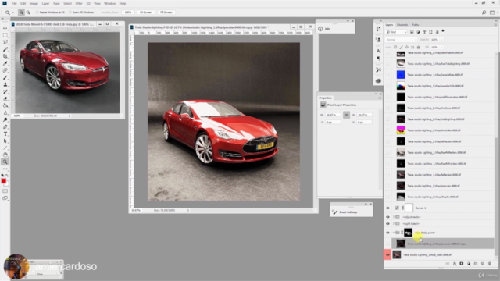Select the Zoom tool in toolbar
The image size is (500, 281).
pyautogui.click(x=5, y=162)
